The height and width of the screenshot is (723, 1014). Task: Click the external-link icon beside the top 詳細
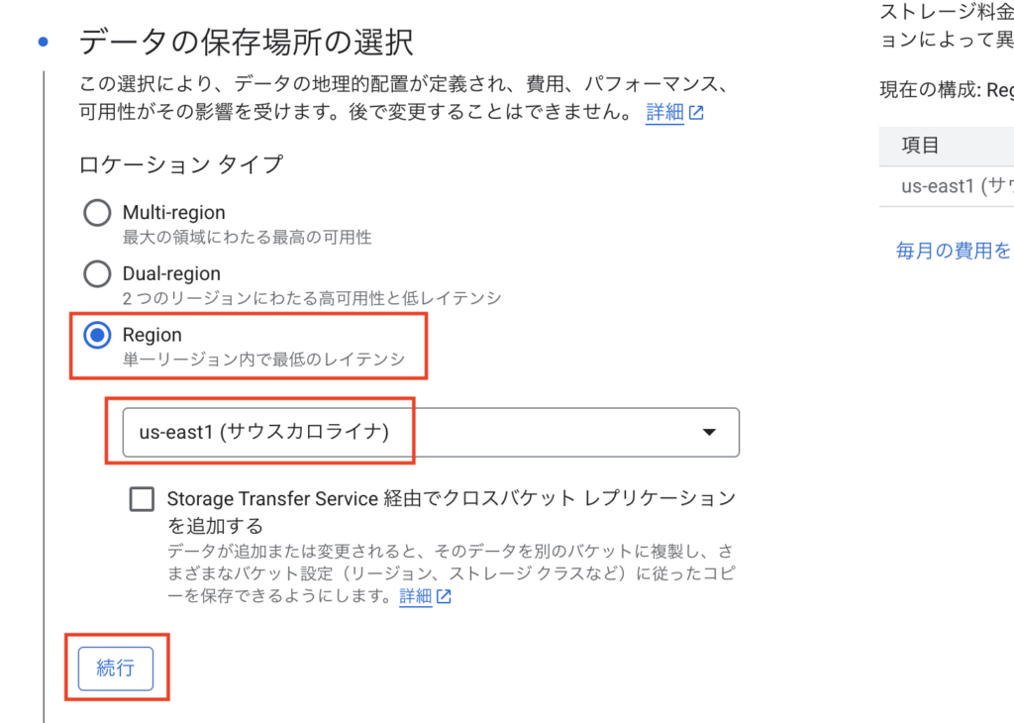[x=696, y=113]
